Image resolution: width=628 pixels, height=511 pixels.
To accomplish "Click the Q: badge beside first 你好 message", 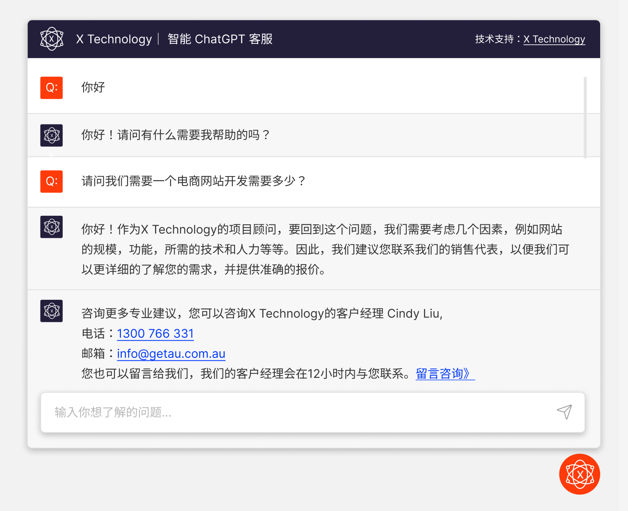I will click(x=52, y=88).
